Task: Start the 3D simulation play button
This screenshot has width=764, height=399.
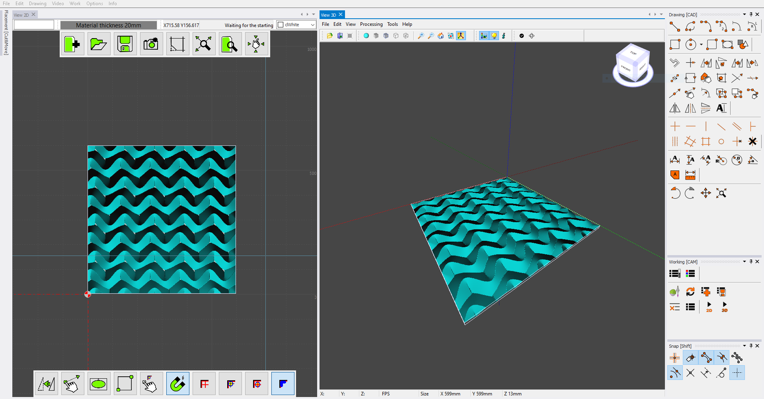Action: [x=725, y=307]
